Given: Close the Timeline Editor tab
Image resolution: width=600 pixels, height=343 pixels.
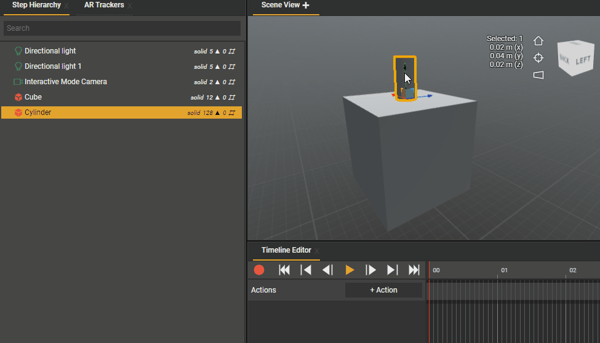Looking at the screenshot, I should (x=317, y=251).
